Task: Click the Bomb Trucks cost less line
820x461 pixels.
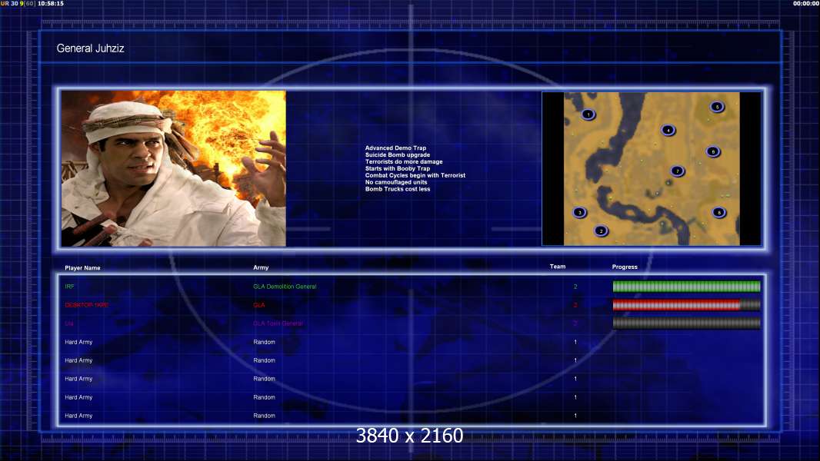Action: (x=398, y=189)
